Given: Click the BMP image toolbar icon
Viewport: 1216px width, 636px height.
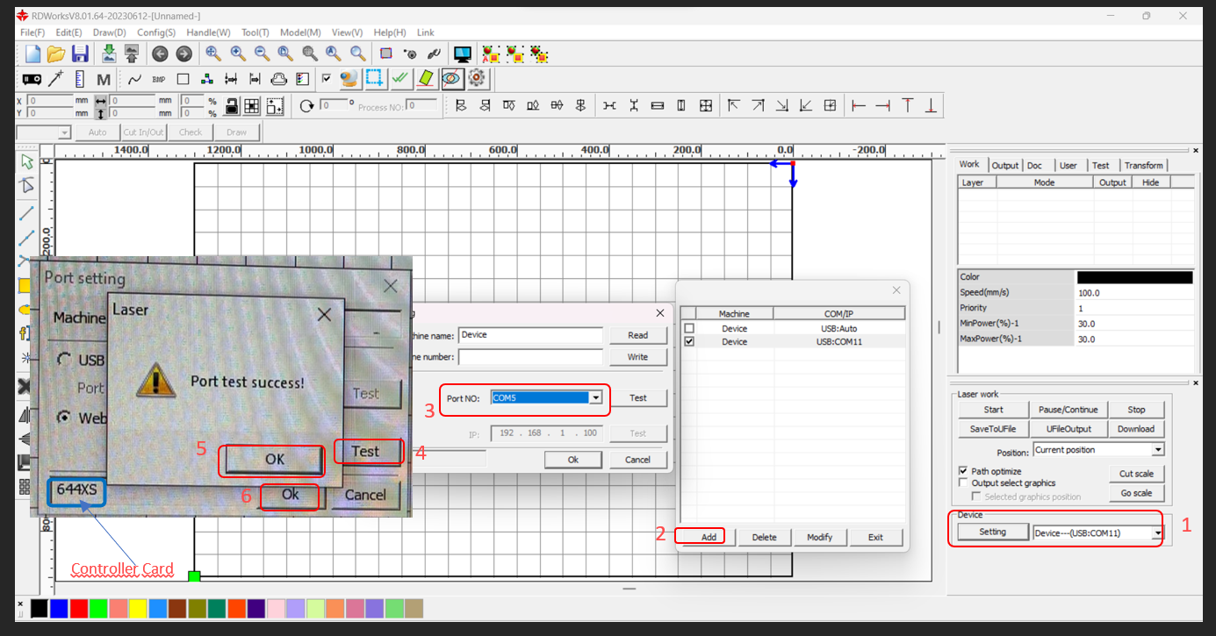Looking at the screenshot, I should [x=159, y=79].
